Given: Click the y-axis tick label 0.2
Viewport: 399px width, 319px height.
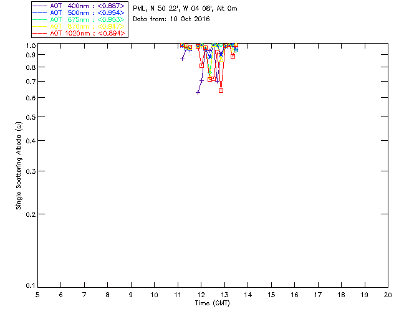Looking at the screenshot, I should [x=31, y=214].
